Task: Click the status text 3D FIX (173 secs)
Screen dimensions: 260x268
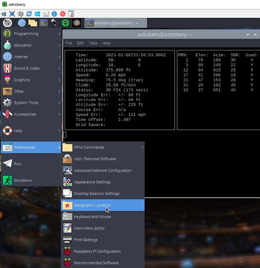Action: [x=127, y=90]
